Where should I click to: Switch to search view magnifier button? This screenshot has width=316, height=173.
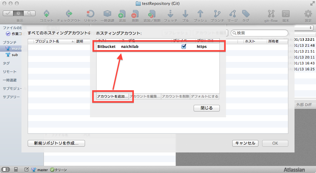tap(30, 13)
